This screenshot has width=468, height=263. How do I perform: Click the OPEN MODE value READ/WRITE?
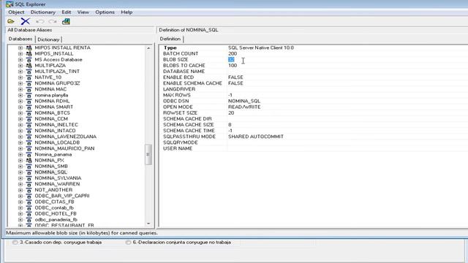[x=244, y=107]
